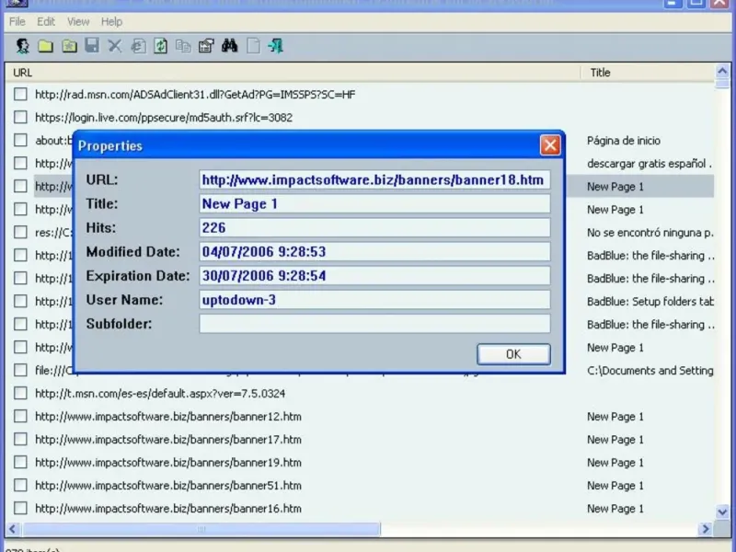Screen dimensions: 736x552
Task: Click into the empty Subfolder field
Action: pyautogui.click(x=374, y=324)
